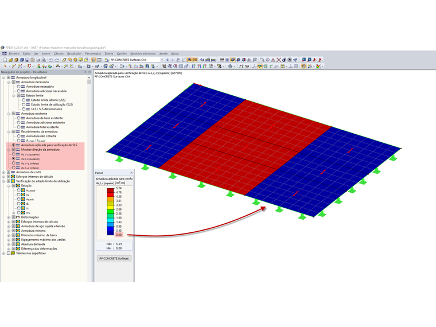Close the Painel legend panel
This screenshot has height=327, width=436.
pyautogui.click(x=131, y=173)
